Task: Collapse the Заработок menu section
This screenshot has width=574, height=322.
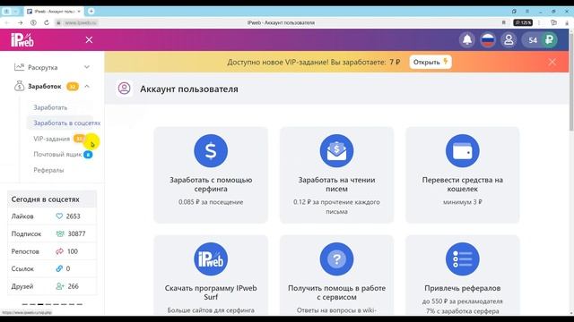Action: (52, 87)
